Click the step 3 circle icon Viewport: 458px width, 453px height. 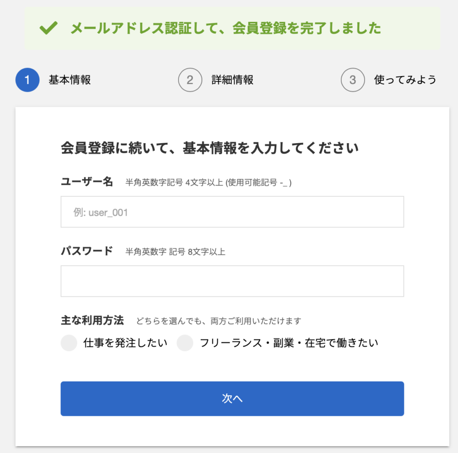click(x=353, y=80)
